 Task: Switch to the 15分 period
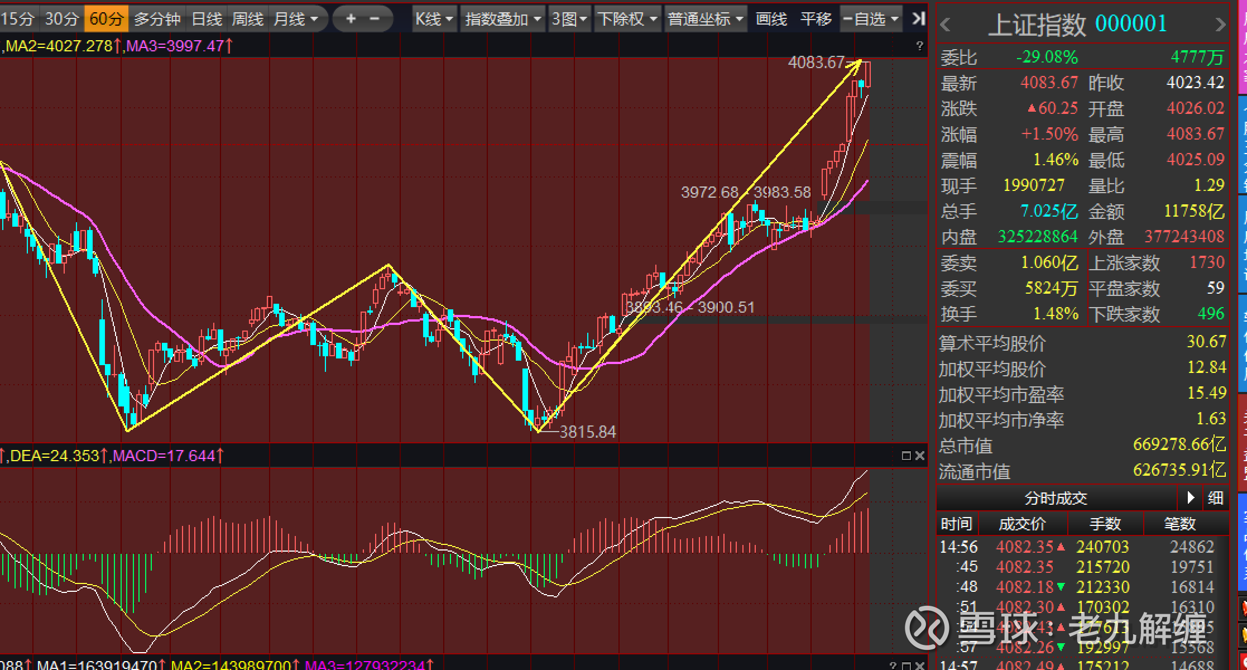[x=18, y=19]
